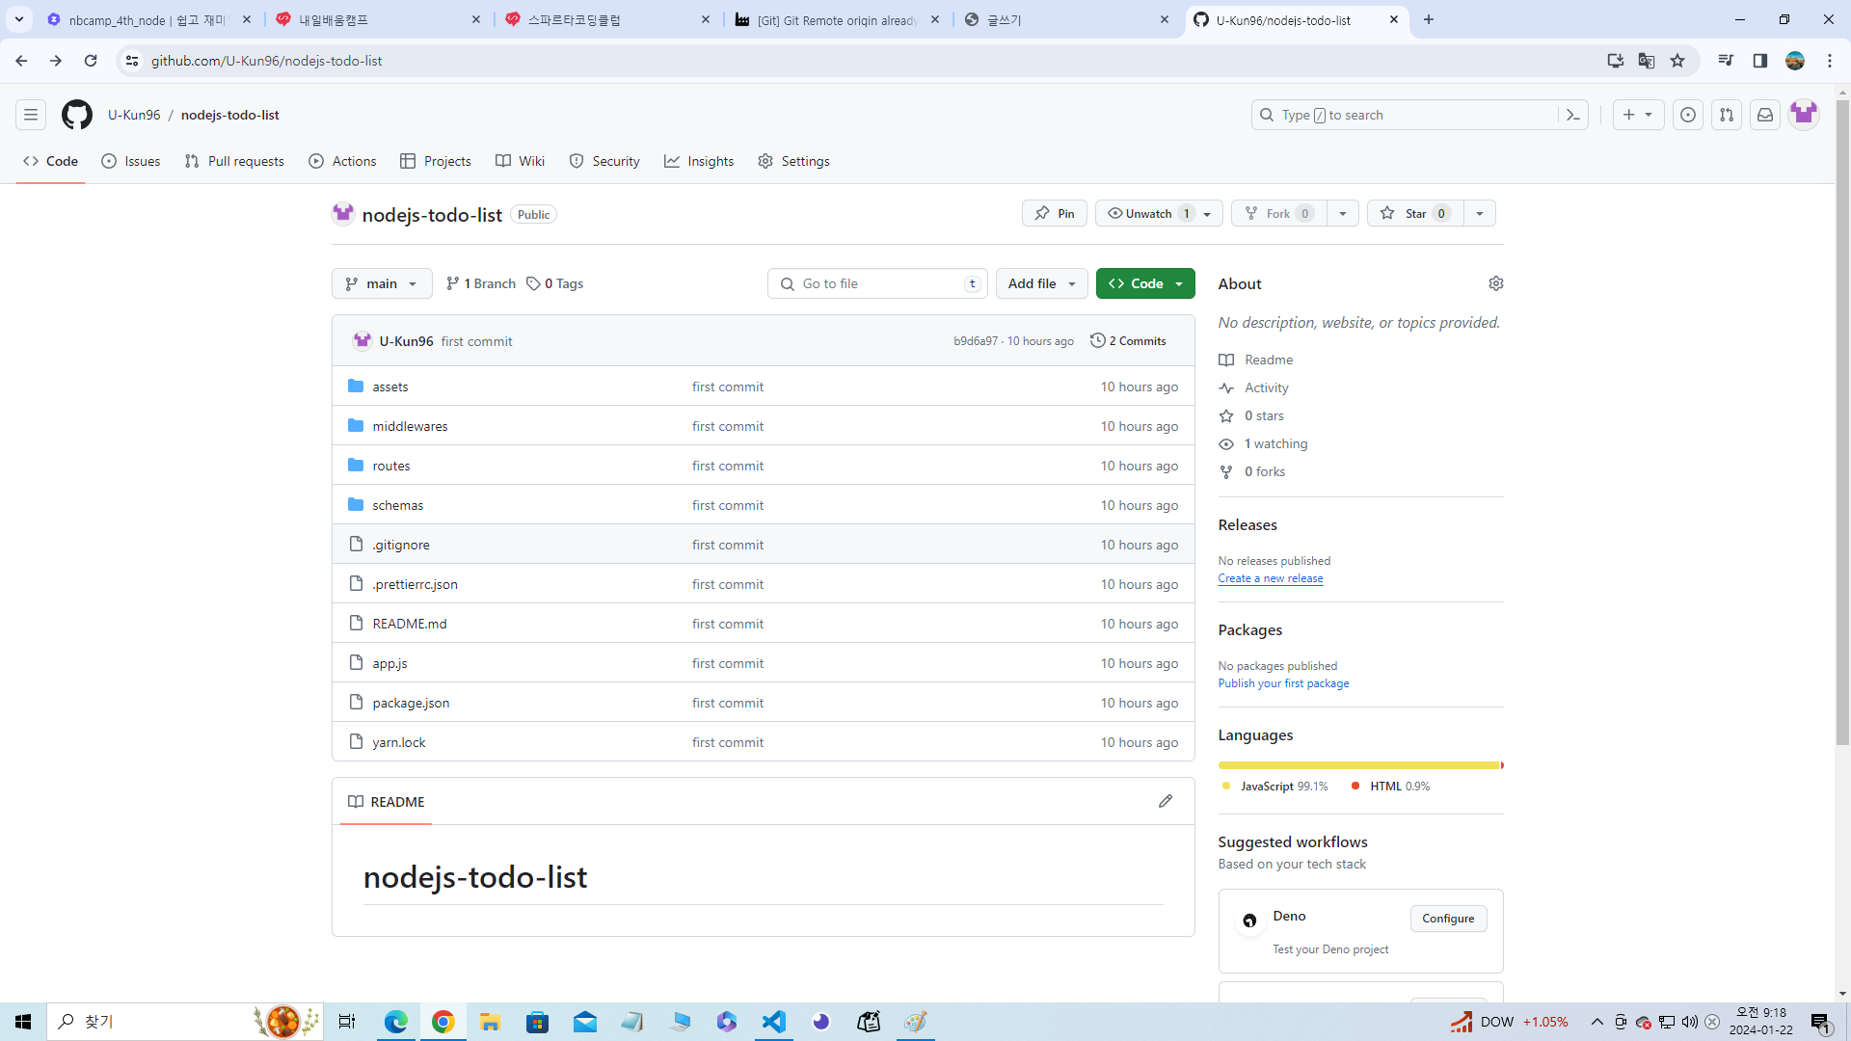This screenshot has height=1041, width=1851.
Task: Open the GitHub hamburger navigation menu
Action: [x=31, y=115]
